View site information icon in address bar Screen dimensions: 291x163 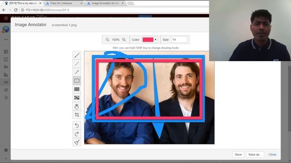pos(22,10)
